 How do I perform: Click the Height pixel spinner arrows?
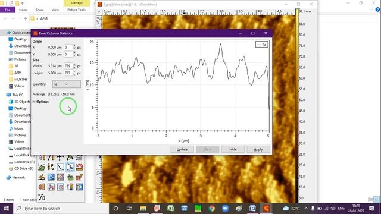74,73
